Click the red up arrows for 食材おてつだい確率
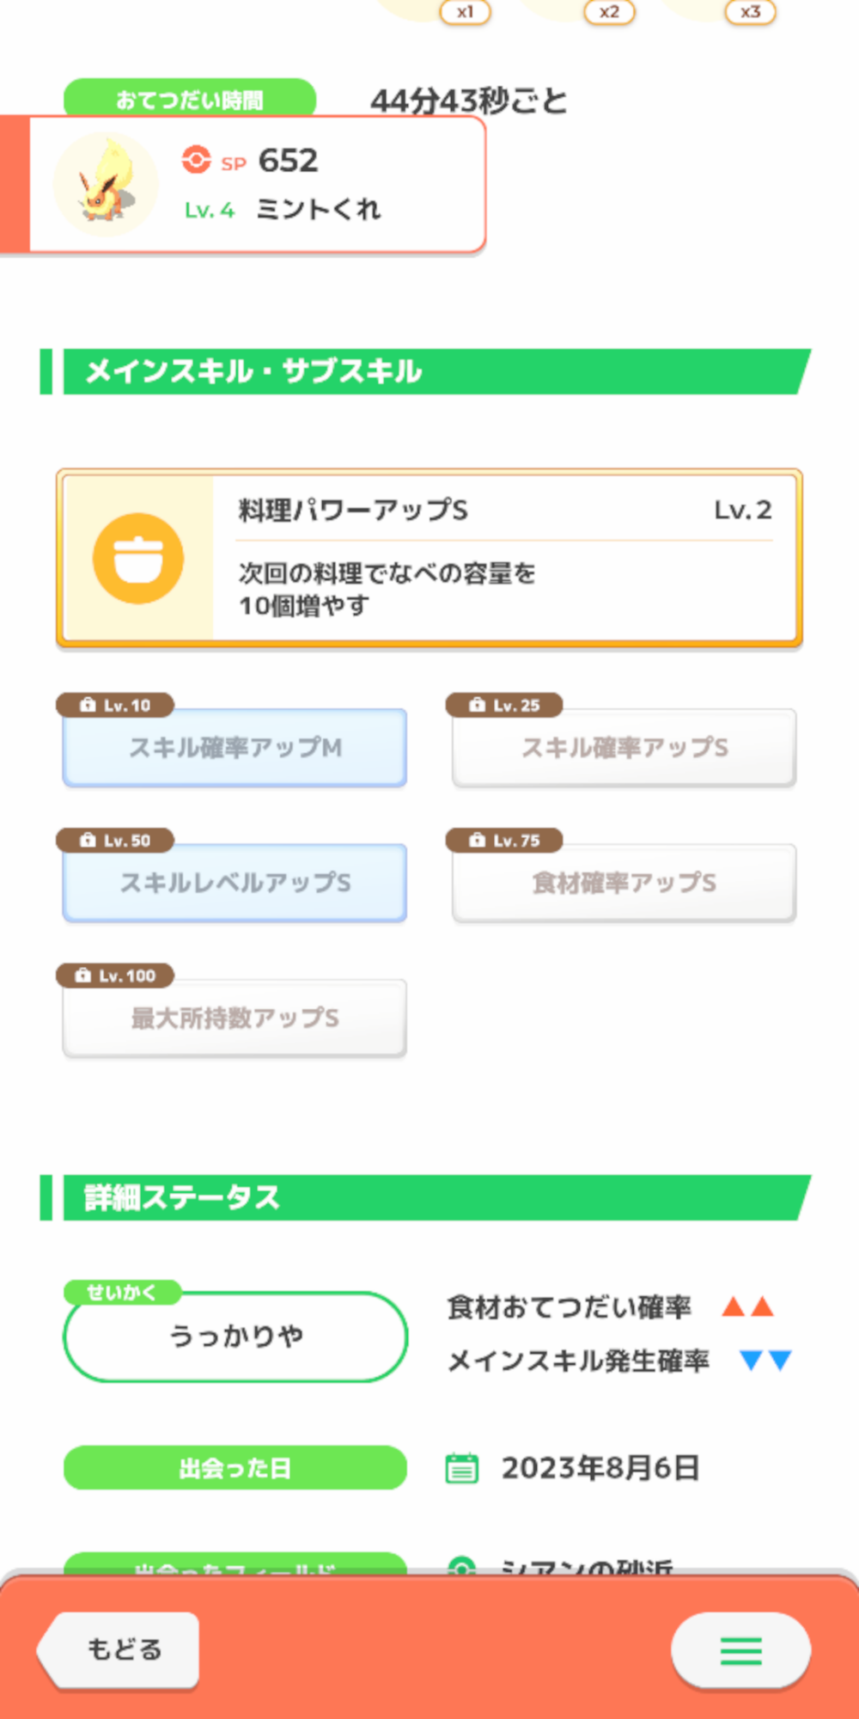 tap(747, 1307)
